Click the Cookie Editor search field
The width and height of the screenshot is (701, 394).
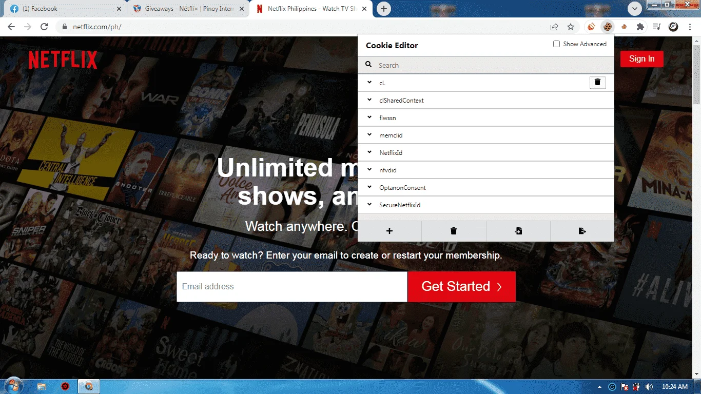485,65
